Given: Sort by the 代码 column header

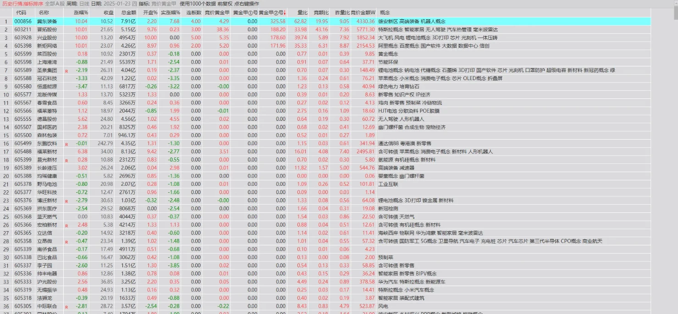Looking at the screenshot, I should [21, 12].
